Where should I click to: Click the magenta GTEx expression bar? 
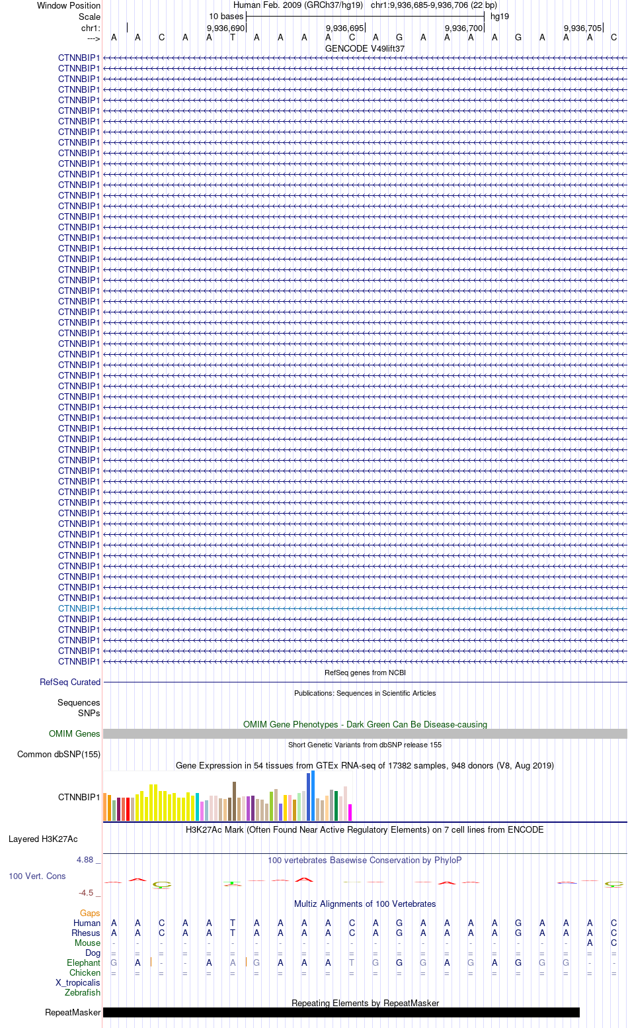point(350,813)
